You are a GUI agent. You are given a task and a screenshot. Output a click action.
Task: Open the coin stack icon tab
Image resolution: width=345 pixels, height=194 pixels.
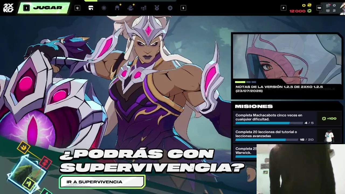pyautogui.click(x=144, y=8)
